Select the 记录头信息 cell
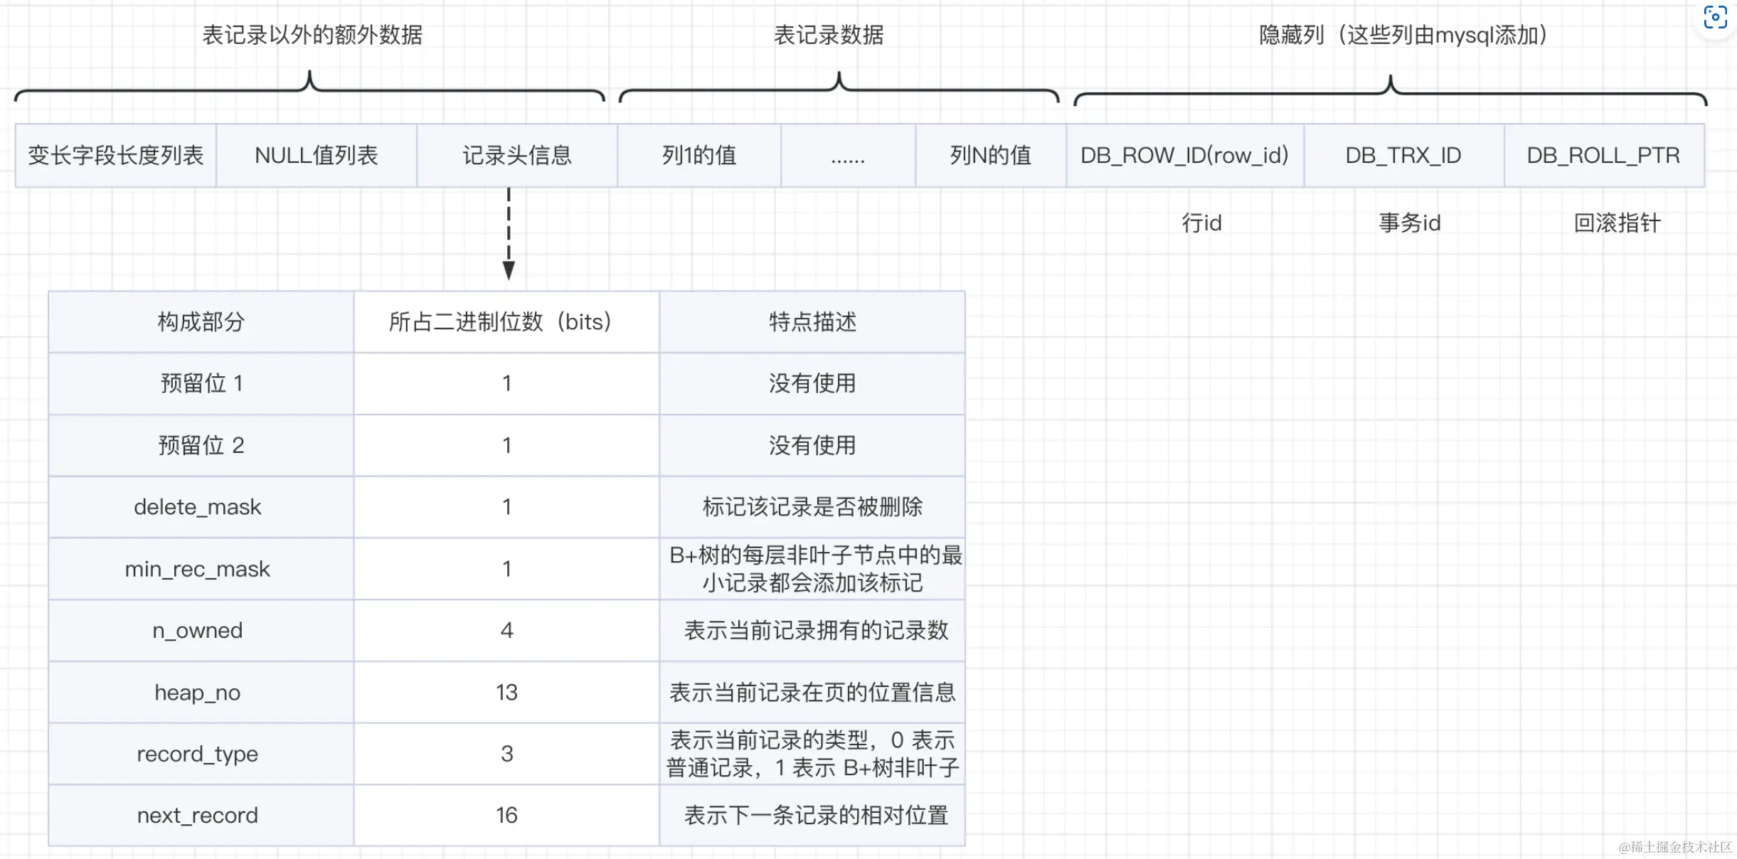Viewport: 1737px width, 859px height. coord(517,156)
